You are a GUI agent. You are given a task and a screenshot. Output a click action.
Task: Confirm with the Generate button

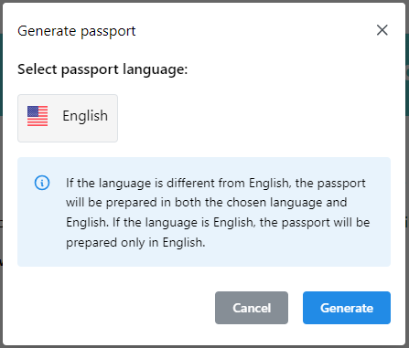[347, 308]
